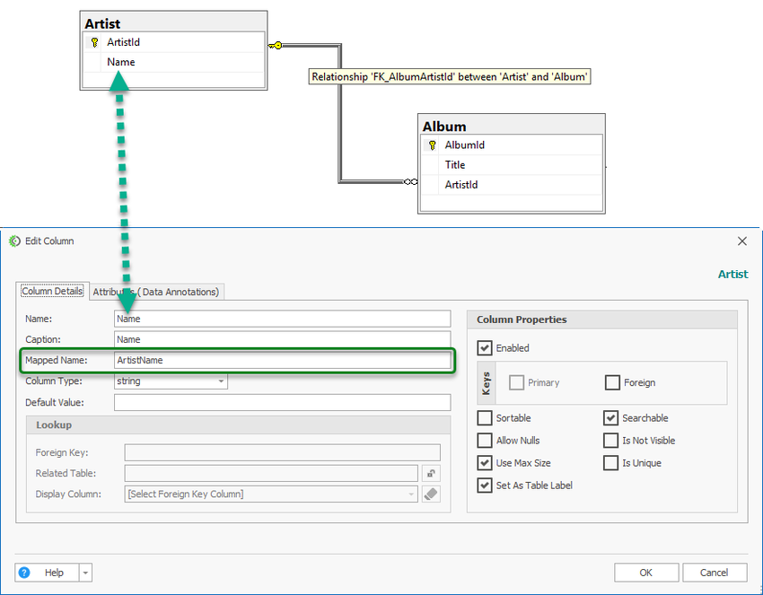Toggle the Primary key checkbox
Screen dimensions: 763x595
click(516, 382)
